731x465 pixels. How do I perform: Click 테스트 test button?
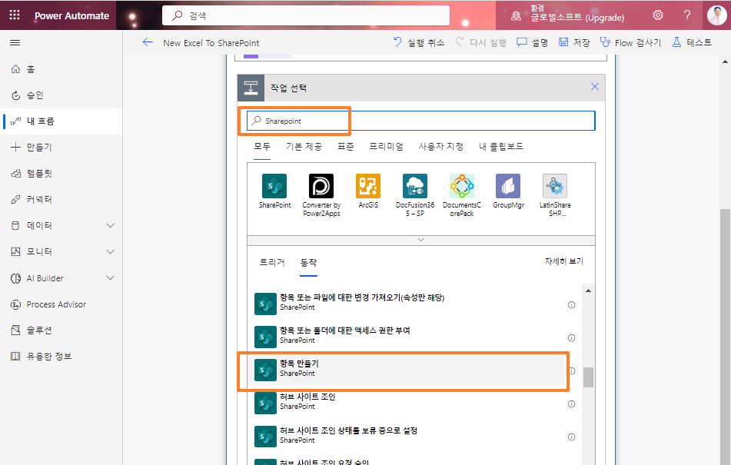pyautogui.click(x=692, y=42)
